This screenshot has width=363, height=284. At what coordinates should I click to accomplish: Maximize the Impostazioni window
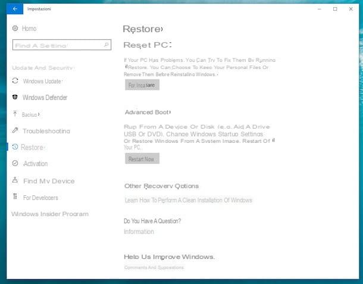[x=335, y=9]
